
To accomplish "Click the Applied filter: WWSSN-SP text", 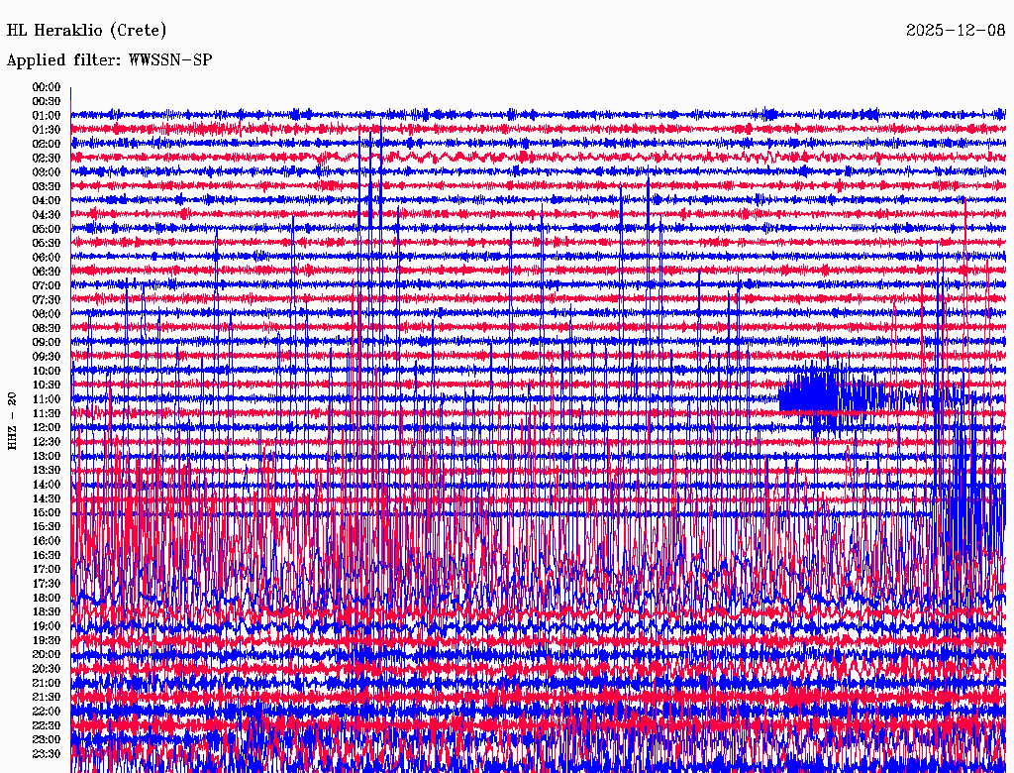I will tap(109, 60).
